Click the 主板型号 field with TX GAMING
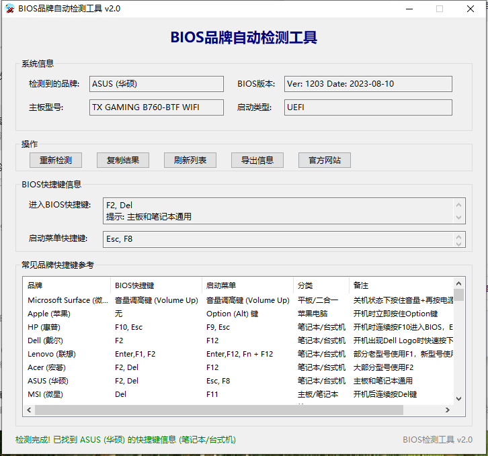488x456 pixels. pyautogui.click(x=157, y=107)
